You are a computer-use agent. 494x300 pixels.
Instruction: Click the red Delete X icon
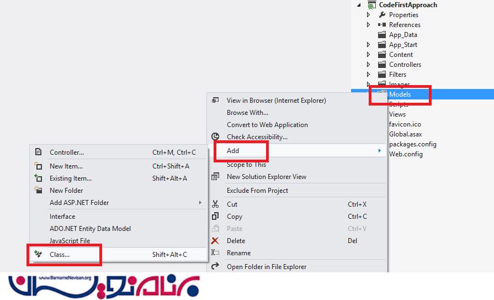(x=215, y=240)
